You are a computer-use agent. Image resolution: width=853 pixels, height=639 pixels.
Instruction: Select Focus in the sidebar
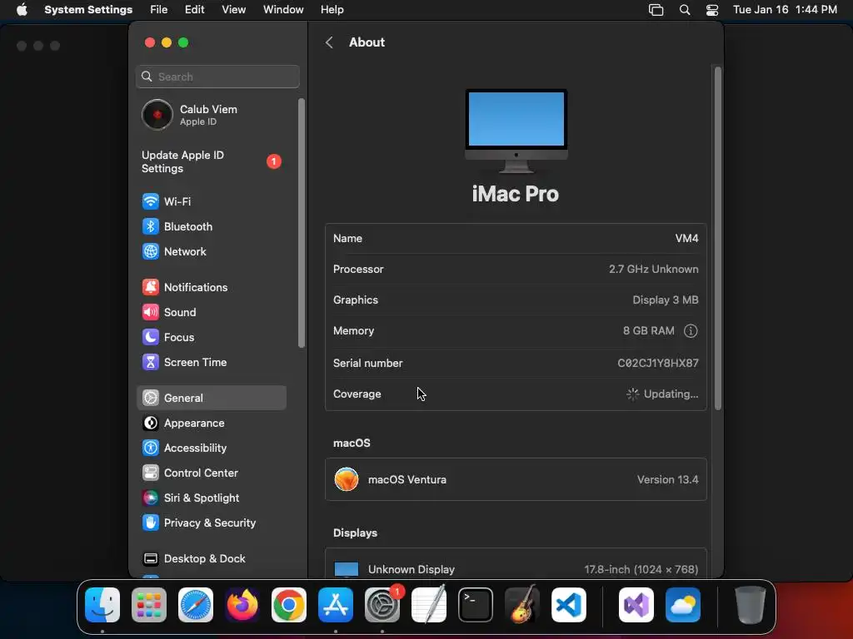(x=211, y=338)
